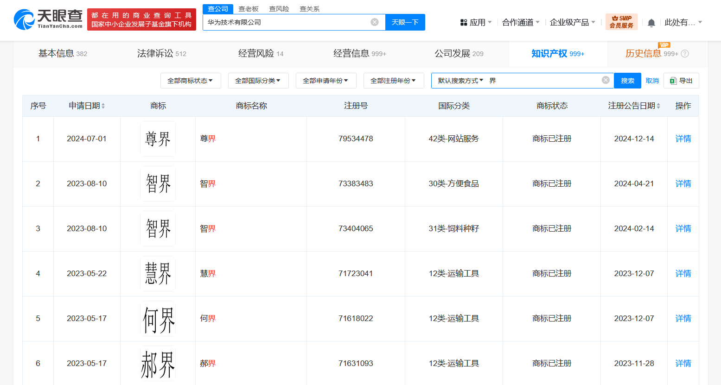
Task: Clear the trademark keyword filter field
Action: [x=606, y=80]
